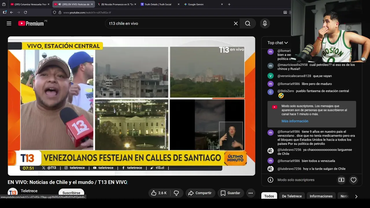Close the Google Gemini tab
Screen dimensions: 370x208
coord(222,4)
